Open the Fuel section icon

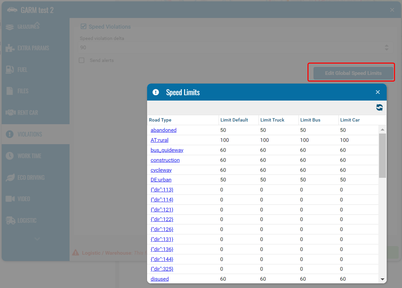[x=10, y=70]
